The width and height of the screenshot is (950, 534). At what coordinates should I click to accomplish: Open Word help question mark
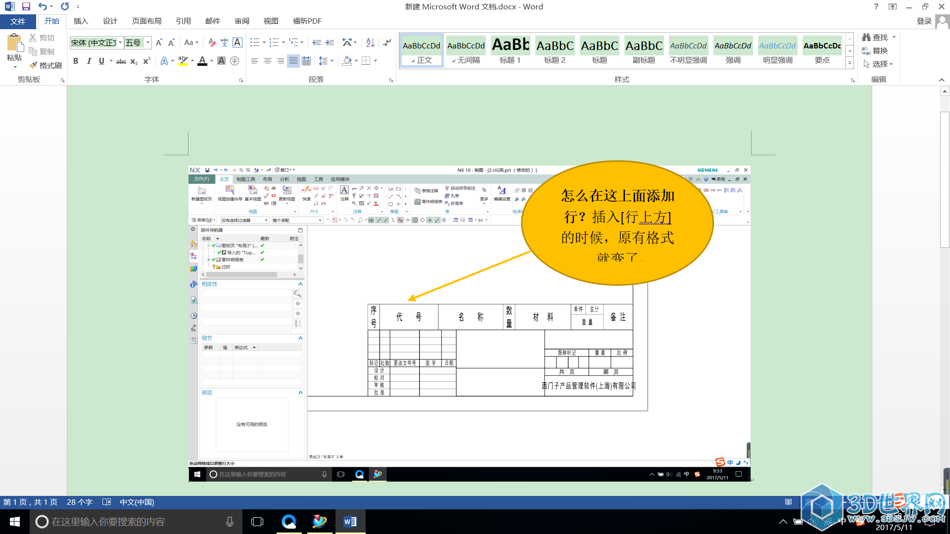[x=876, y=6]
